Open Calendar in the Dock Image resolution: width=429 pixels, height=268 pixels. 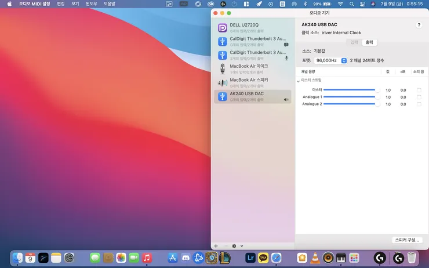[x=30, y=258]
